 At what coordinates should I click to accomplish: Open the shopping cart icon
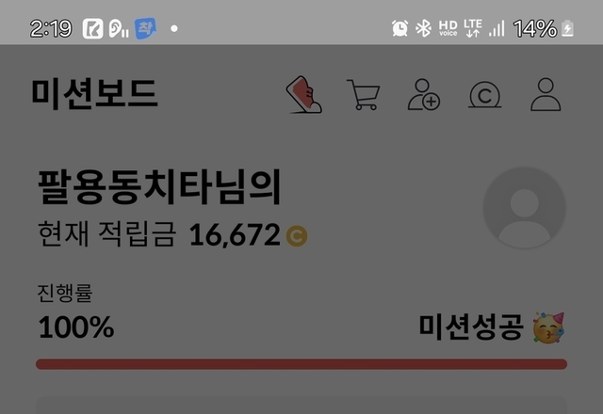pyautogui.click(x=364, y=94)
